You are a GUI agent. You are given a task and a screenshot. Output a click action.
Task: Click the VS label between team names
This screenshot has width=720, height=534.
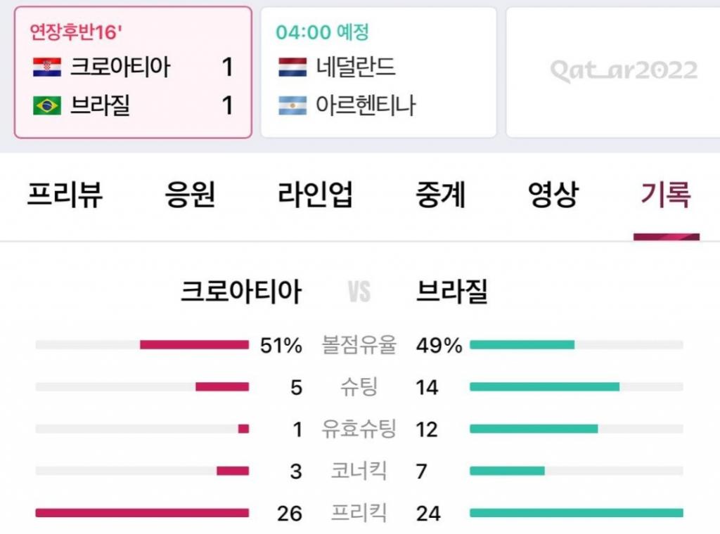[359, 292]
